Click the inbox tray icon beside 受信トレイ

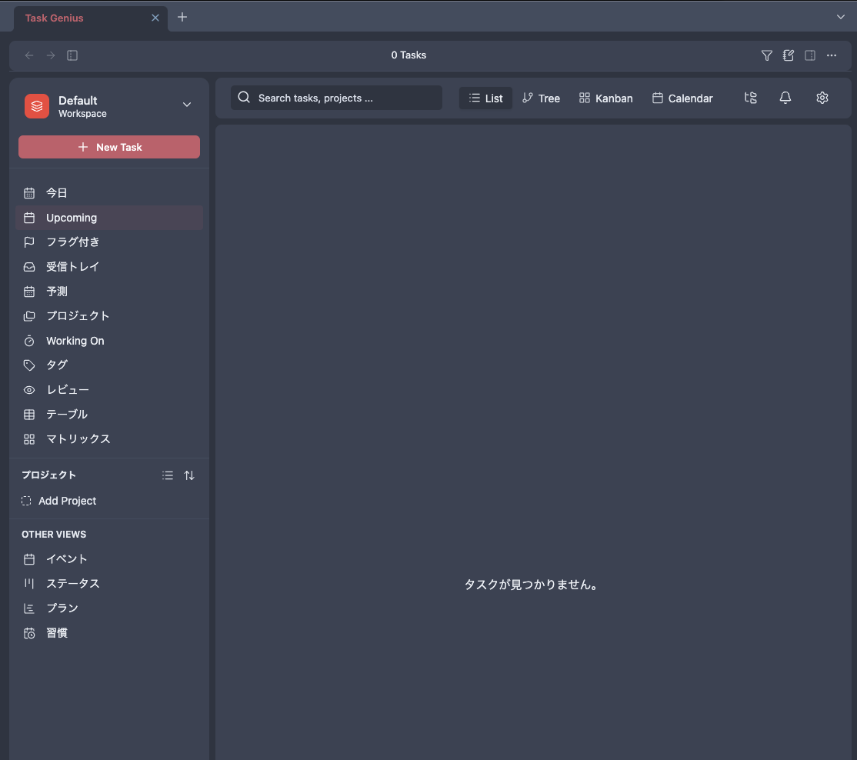29,267
